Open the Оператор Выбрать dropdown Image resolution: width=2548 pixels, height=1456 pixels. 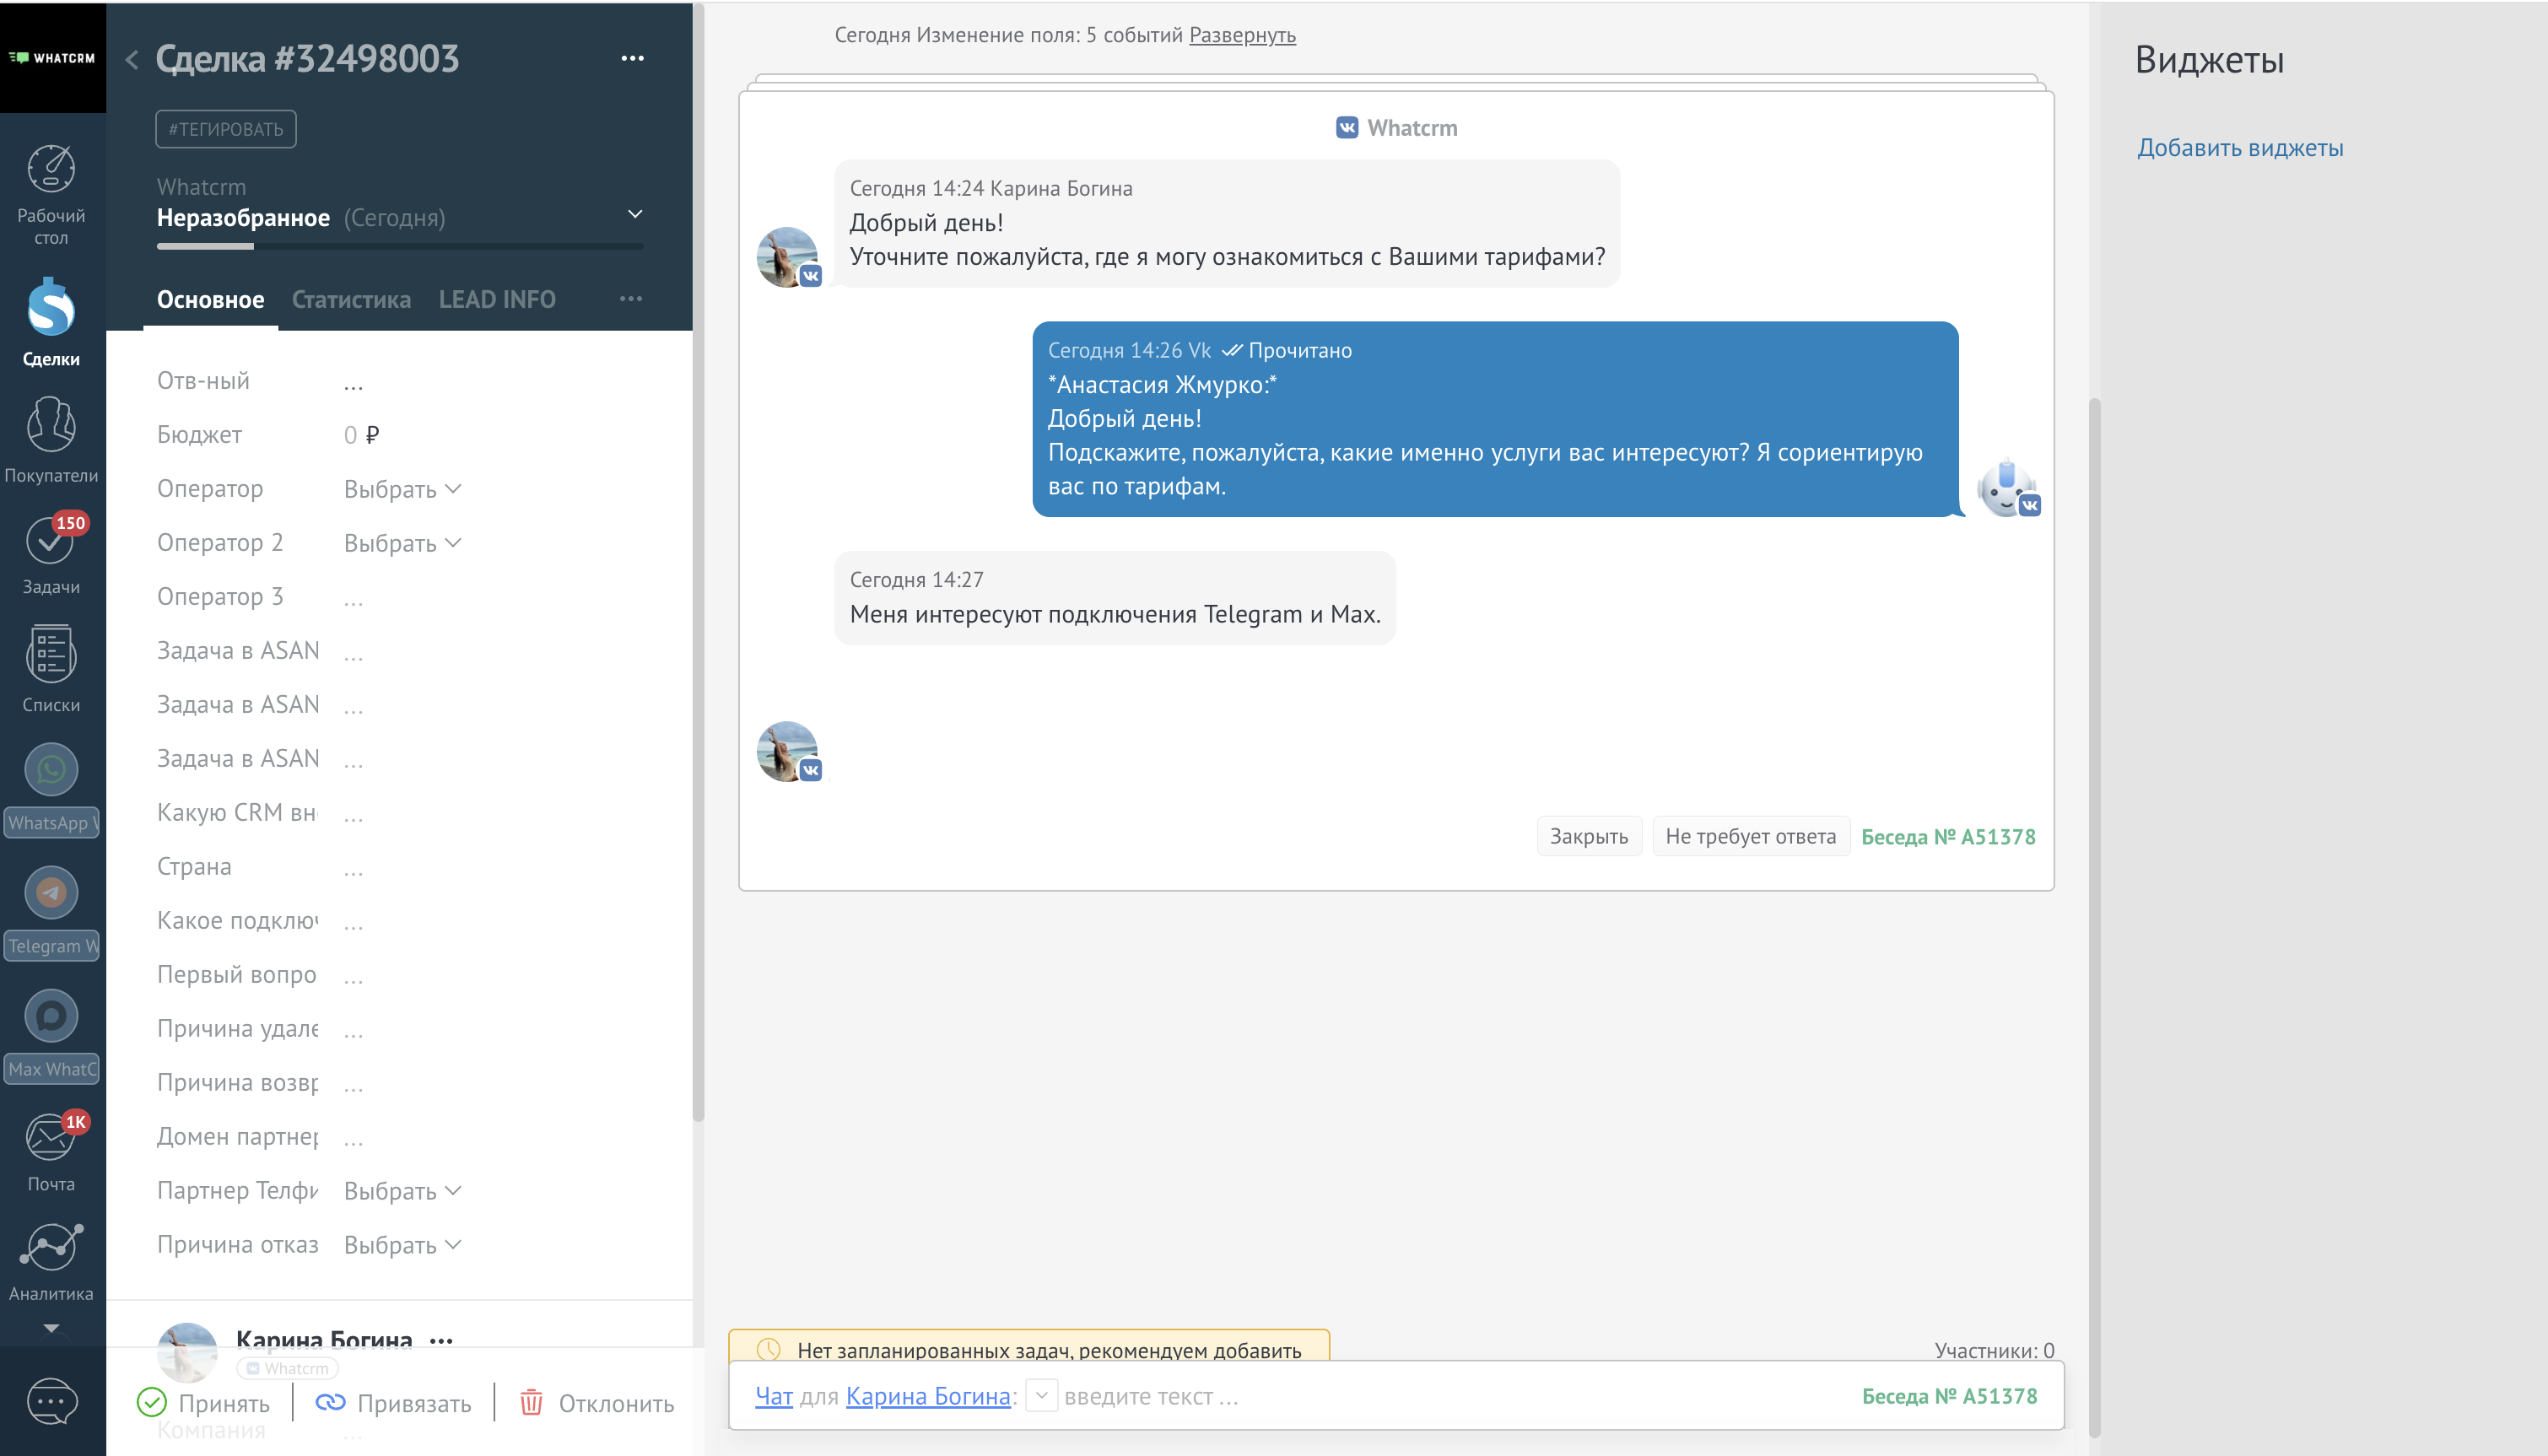click(402, 489)
